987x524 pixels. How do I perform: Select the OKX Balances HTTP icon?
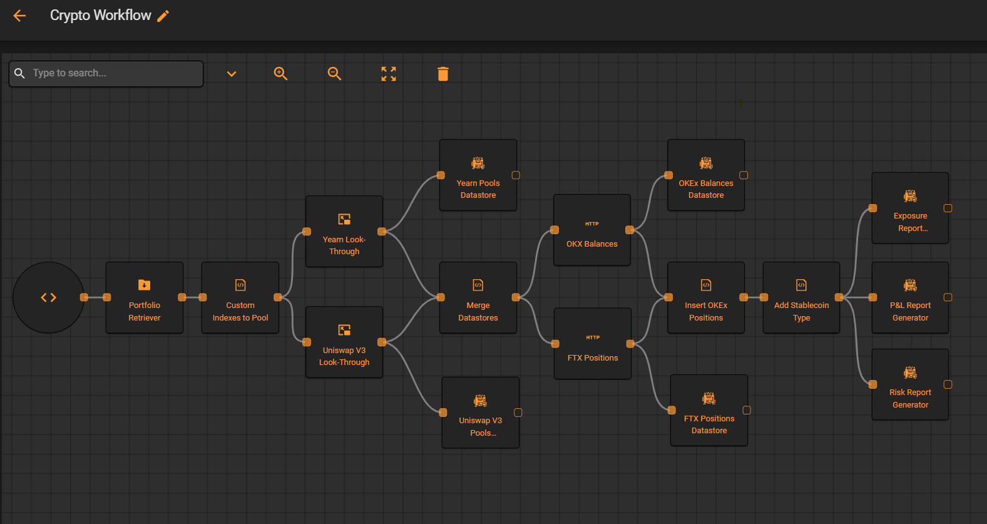coord(592,223)
